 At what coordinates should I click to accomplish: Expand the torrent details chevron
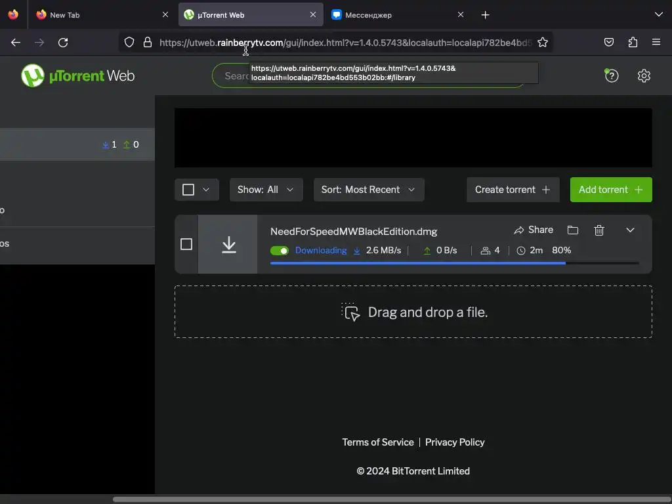[630, 230]
